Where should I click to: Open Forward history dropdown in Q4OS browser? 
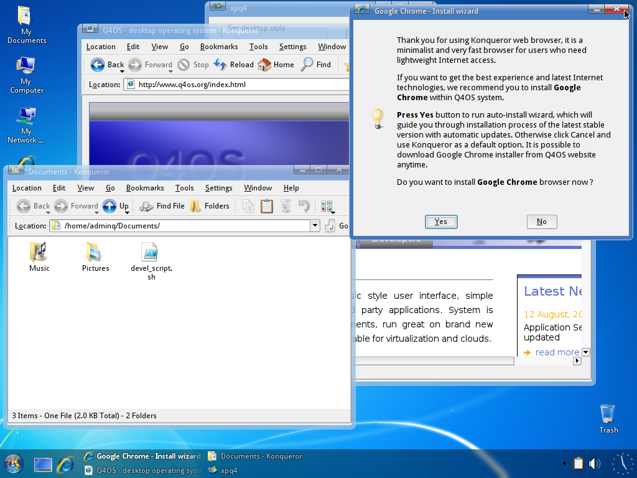[170, 72]
